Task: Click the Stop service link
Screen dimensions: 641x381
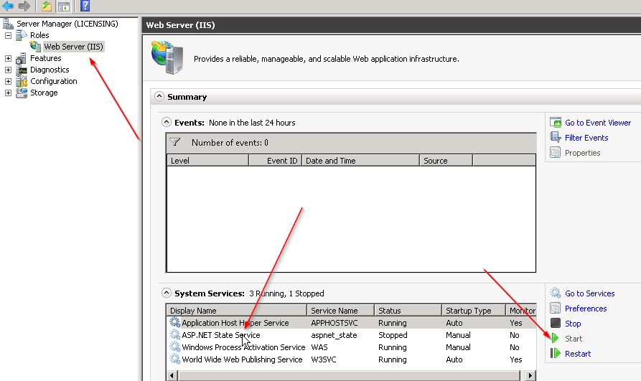Action: click(573, 324)
